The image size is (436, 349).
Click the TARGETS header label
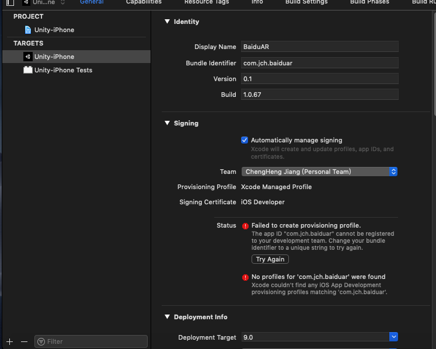(29, 43)
